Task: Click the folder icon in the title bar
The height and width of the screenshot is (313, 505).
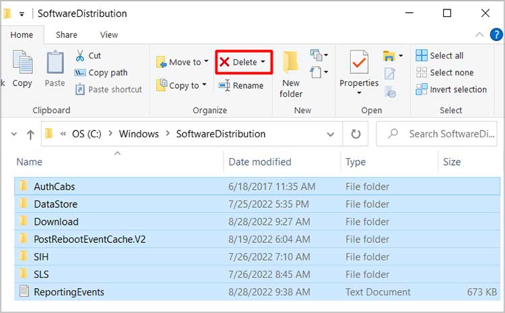Action: (7, 13)
